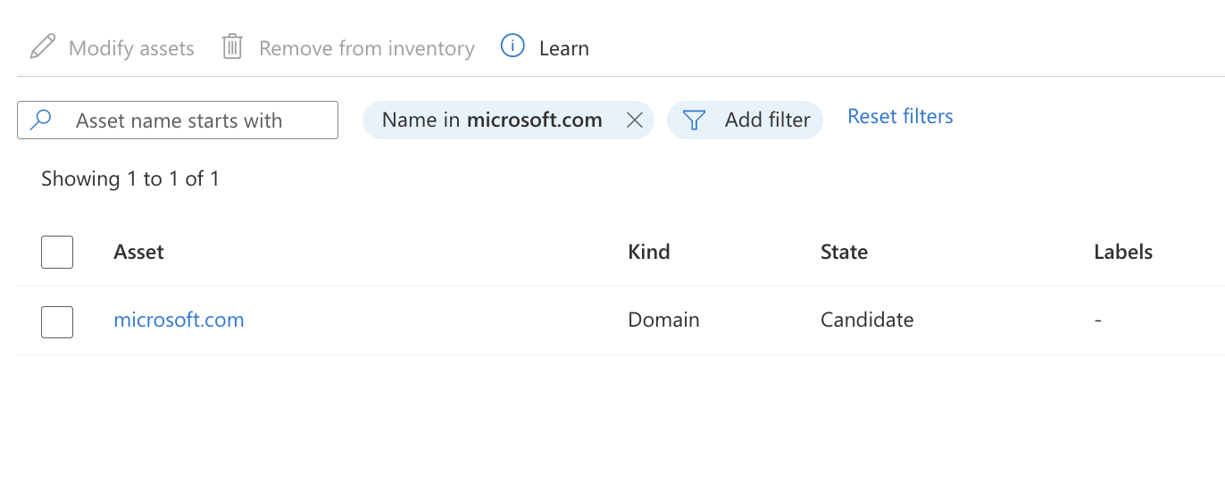1225x482 pixels.
Task: Open the microsoft.com asset link
Action: click(179, 320)
